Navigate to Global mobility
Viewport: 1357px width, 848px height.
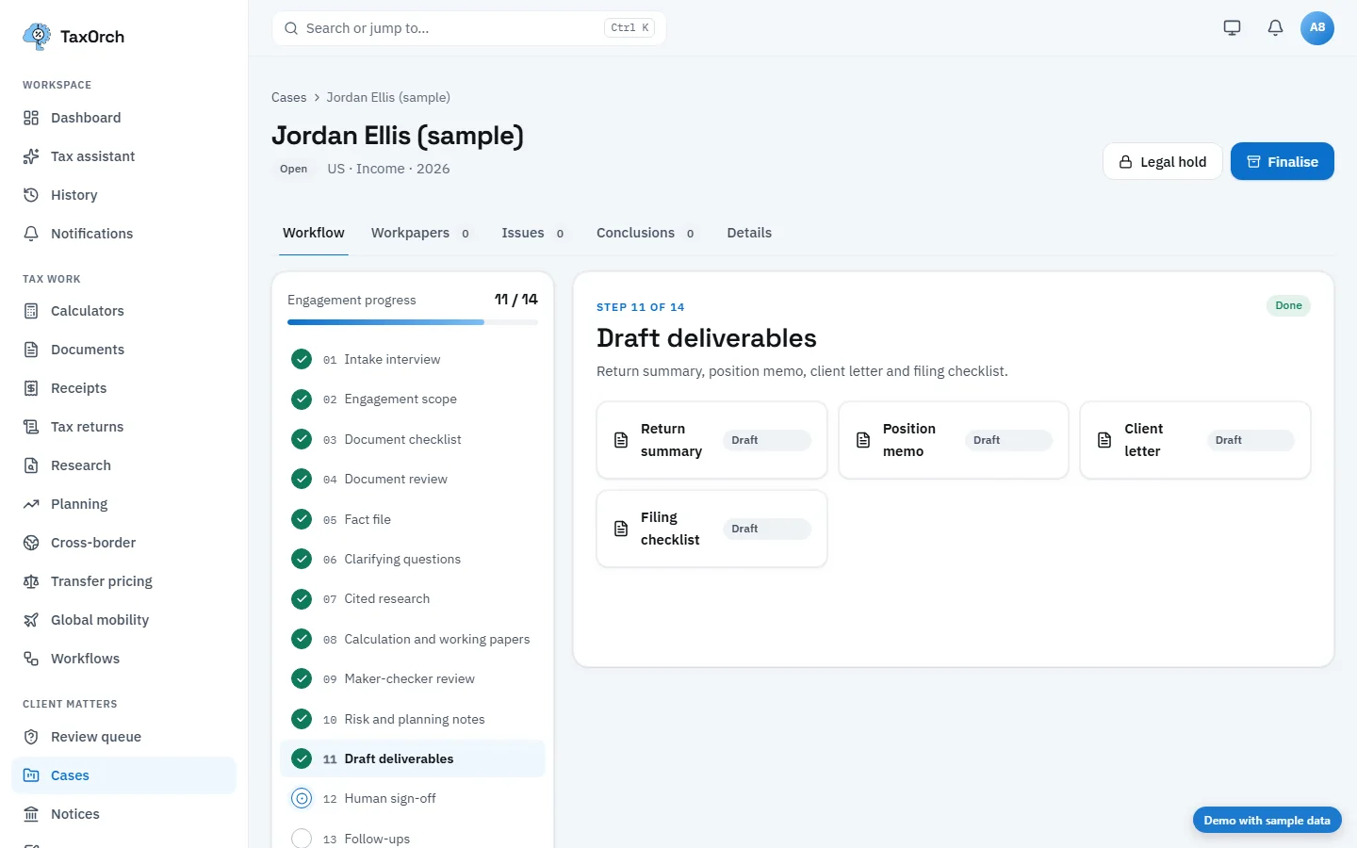click(123, 620)
